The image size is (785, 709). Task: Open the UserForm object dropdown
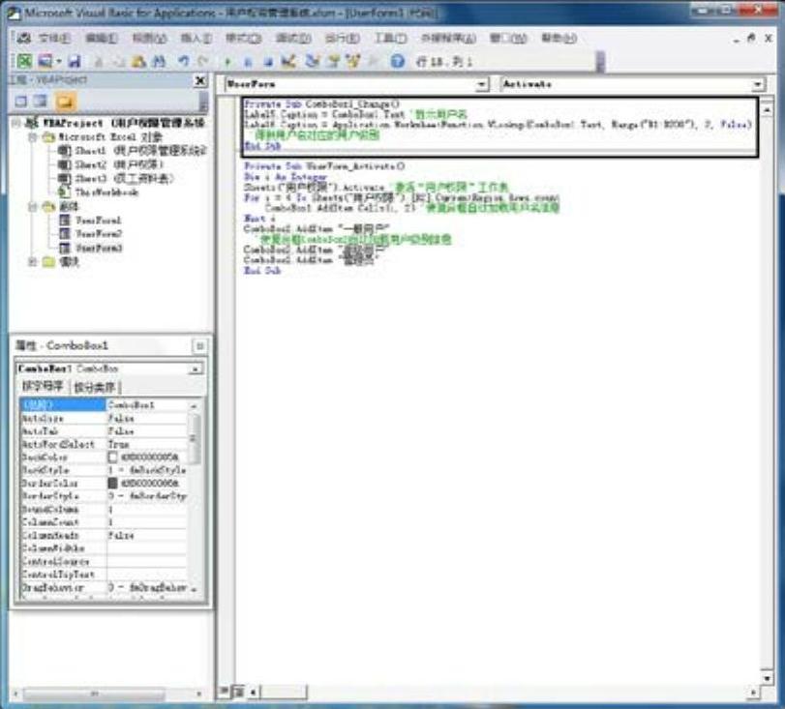pos(481,84)
